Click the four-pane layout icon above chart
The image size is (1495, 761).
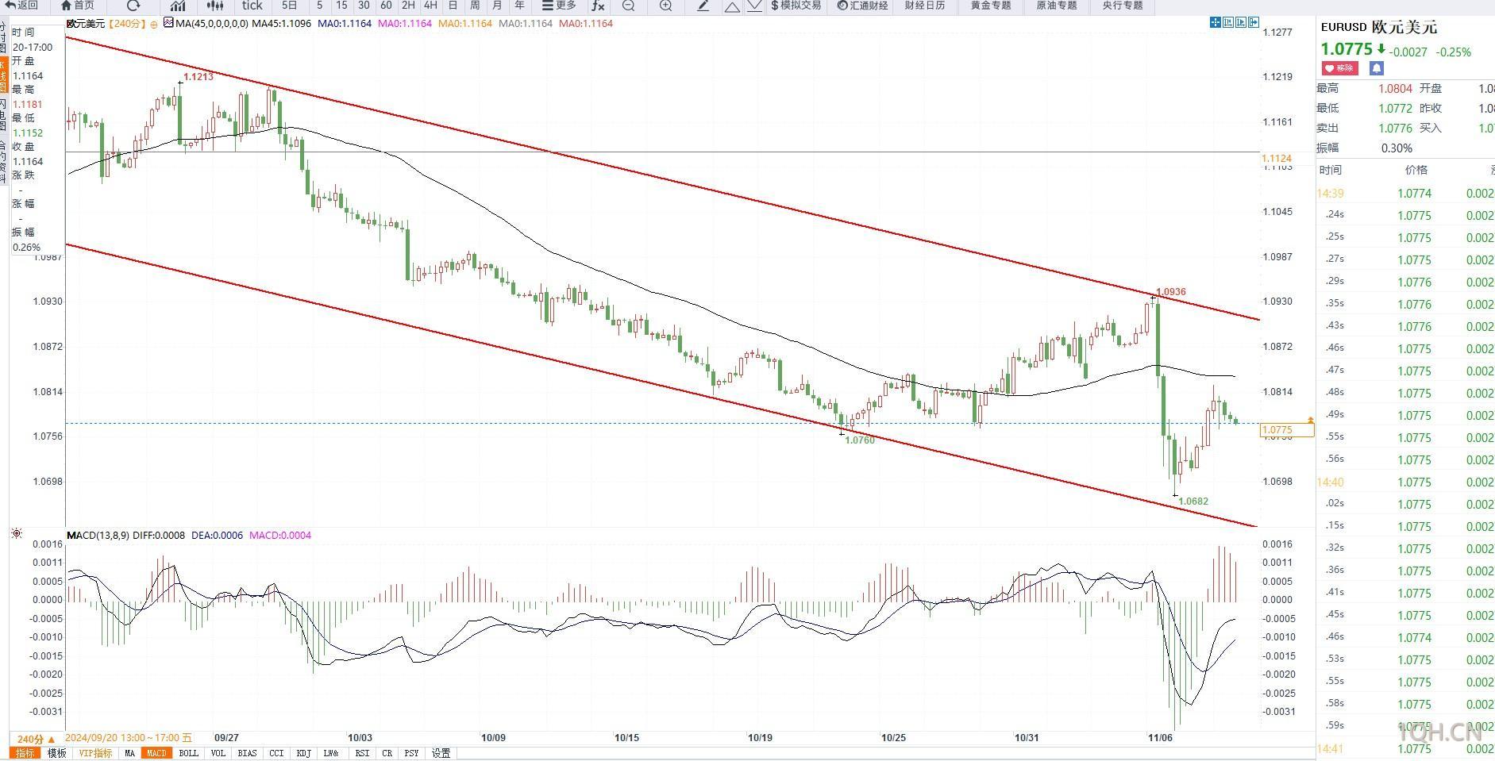coord(1216,22)
